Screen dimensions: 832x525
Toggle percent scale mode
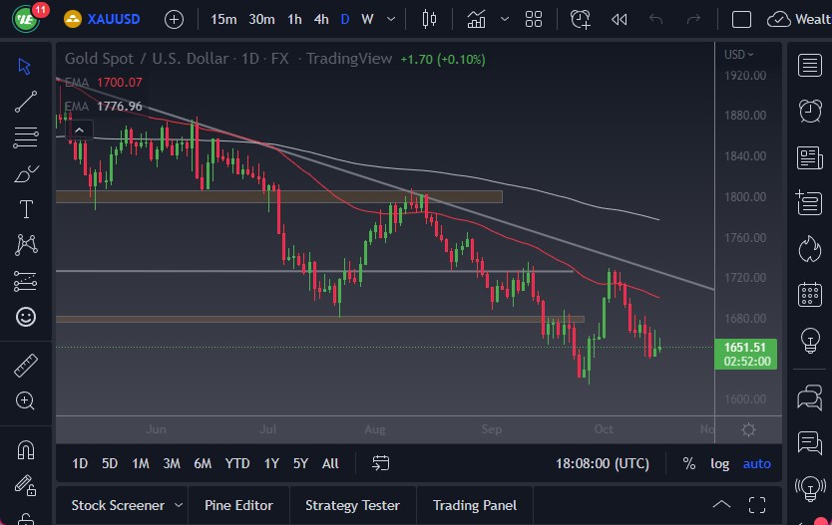[x=689, y=463]
